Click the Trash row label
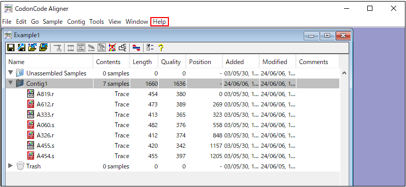Screen dimensions: 406x187 pyautogui.click(x=34, y=166)
